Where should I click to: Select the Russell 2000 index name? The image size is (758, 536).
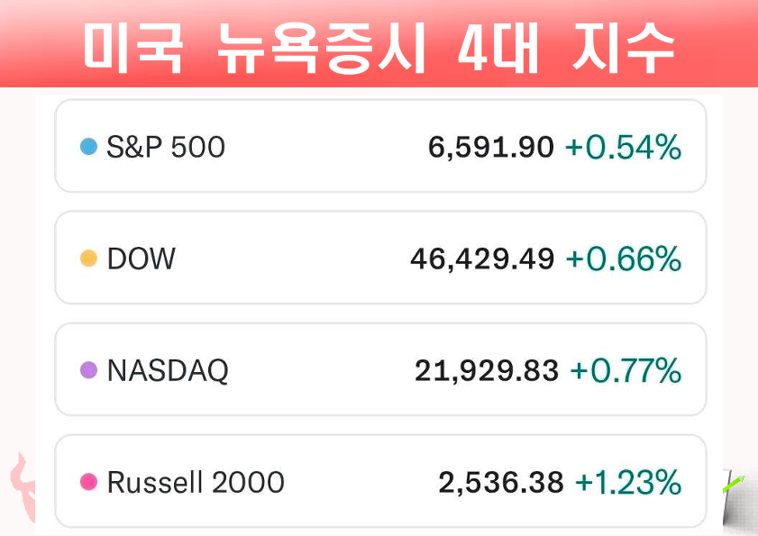click(195, 483)
